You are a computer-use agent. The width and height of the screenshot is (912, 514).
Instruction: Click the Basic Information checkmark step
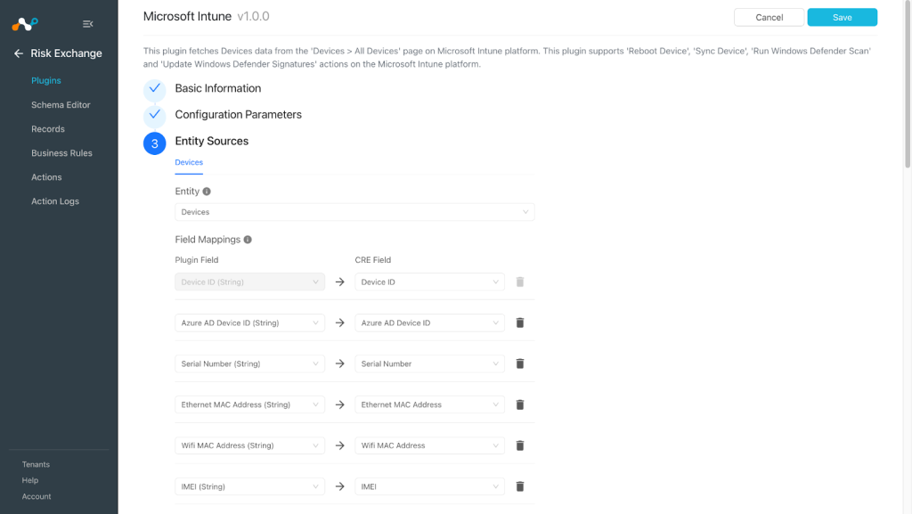coord(155,88)
